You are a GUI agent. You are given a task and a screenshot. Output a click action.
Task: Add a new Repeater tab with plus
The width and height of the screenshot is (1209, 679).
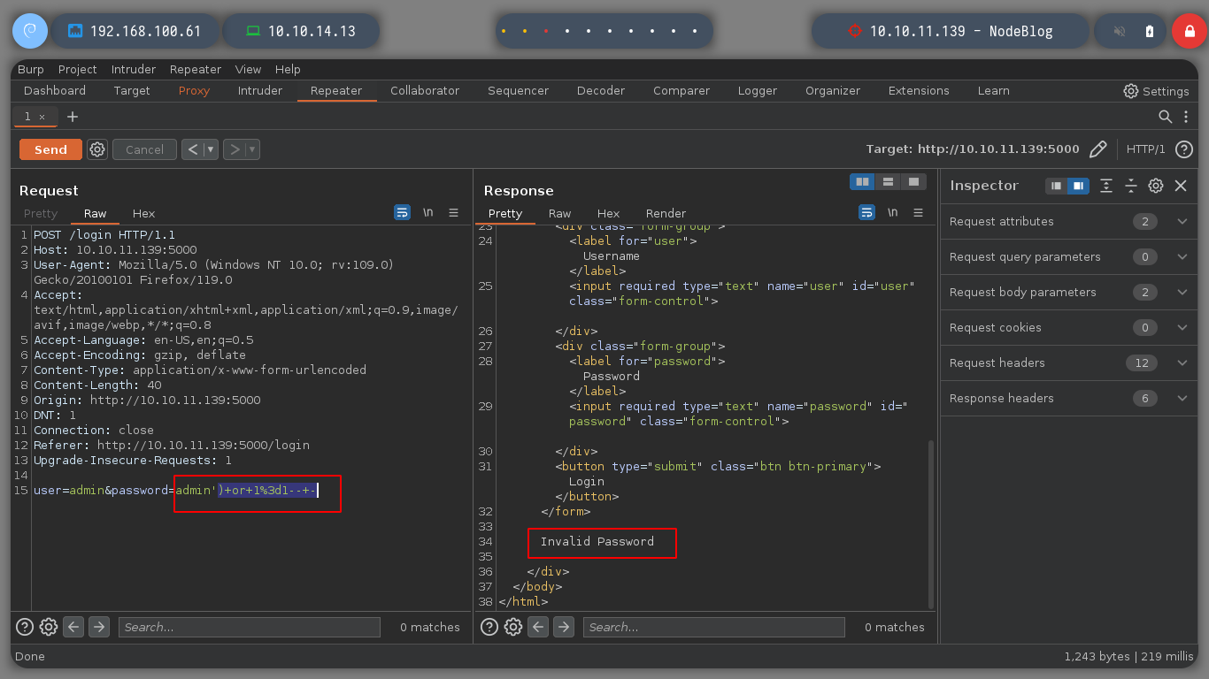coord(73,117)
